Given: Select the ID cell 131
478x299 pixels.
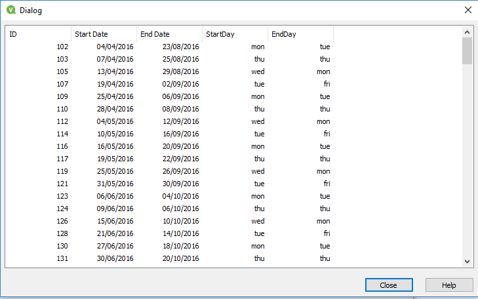Looking at the screenshot, I should (62, 258).
